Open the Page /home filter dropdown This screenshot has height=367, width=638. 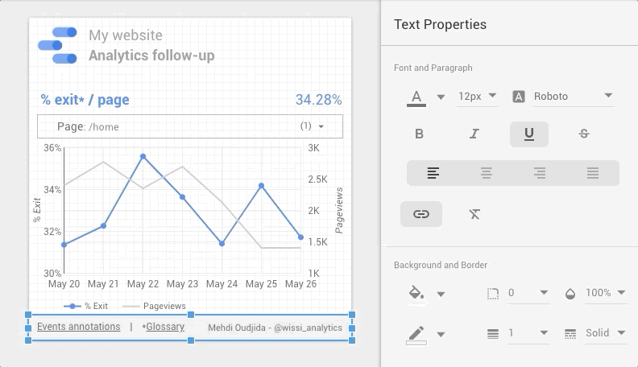tap(190, 126)
